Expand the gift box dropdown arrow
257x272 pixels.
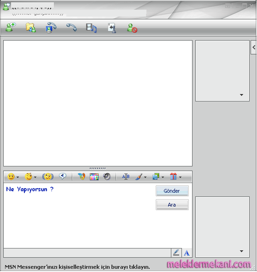(181, 177)
